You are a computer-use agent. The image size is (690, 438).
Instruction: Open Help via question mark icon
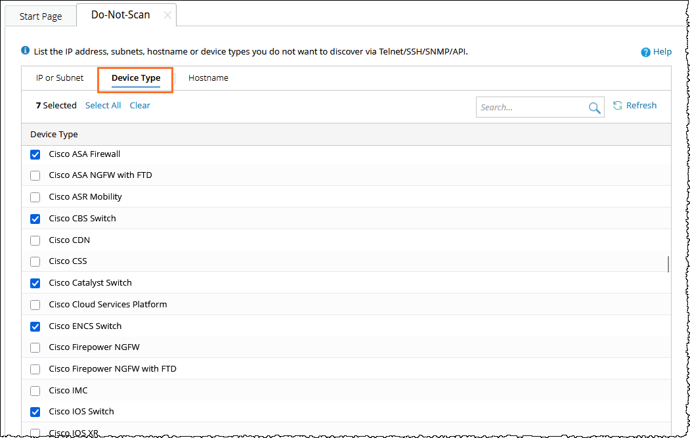[x=645, y=52]
